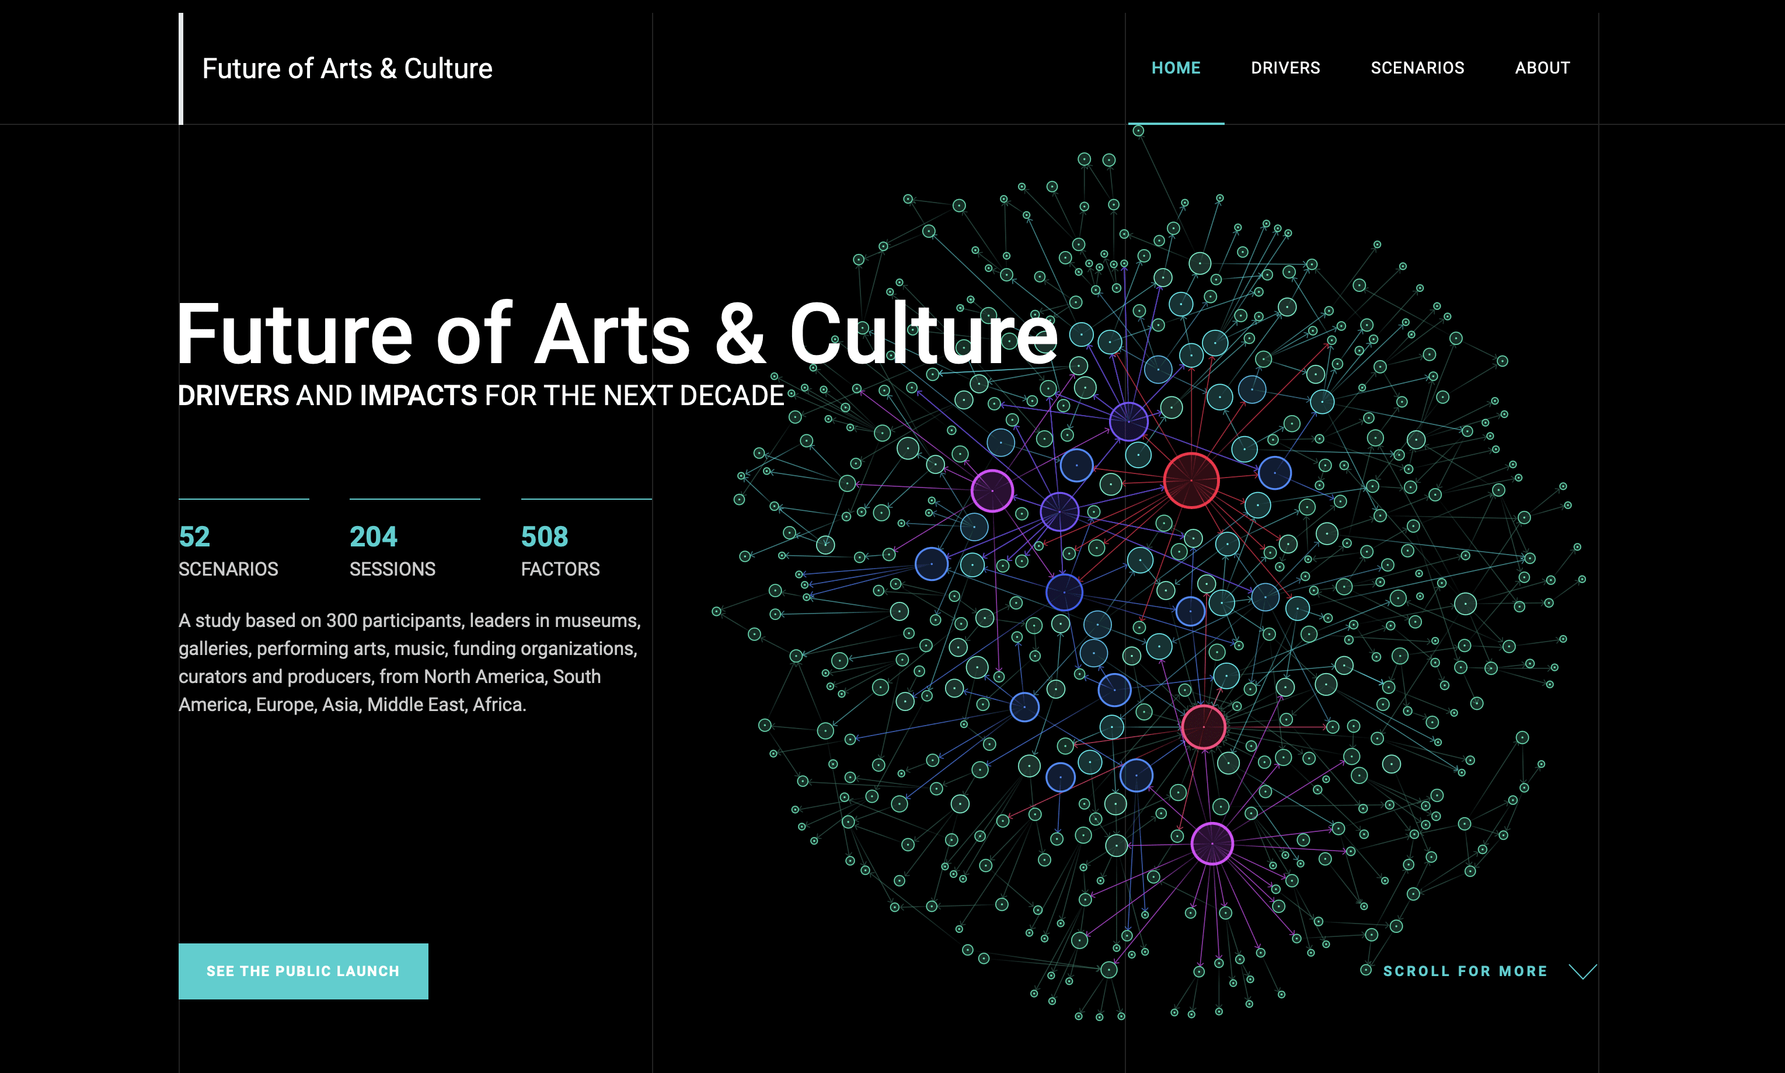Select the large red node in the graph
Viewport: 1785px width, 1073px height.
point(1191,480)
